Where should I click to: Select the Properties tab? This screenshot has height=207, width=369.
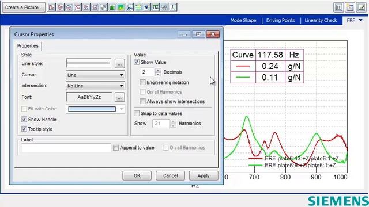[28, 46]
